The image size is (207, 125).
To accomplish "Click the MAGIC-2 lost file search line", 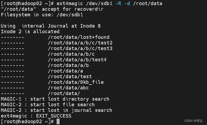I will (48, 105).
